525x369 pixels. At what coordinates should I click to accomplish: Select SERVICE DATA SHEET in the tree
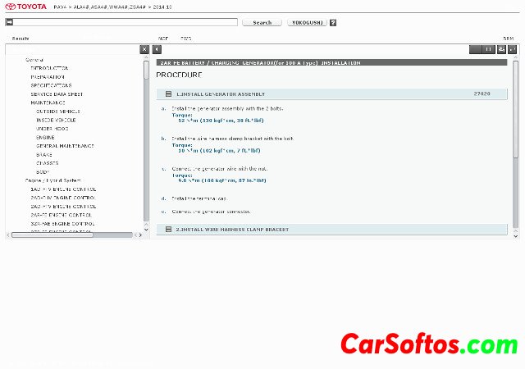point(57,94)
